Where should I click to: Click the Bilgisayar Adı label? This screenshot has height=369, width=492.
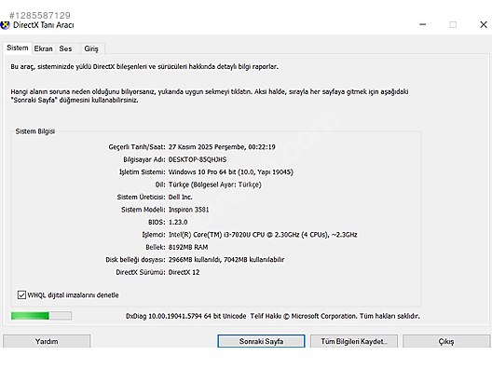pos(144,159)
